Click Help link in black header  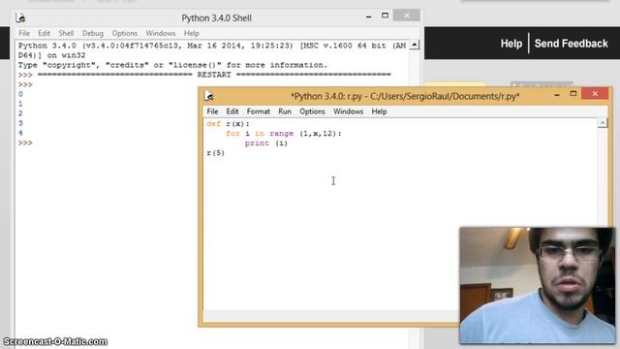(x=511, y=44)
